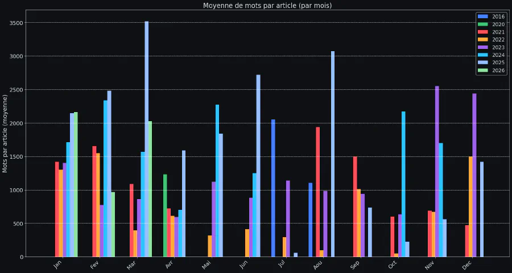This screenshot has width=512, height=273.
Task: Click the y-axis label 'Mots par article (moyenne)'
Action: coord(6,134)
